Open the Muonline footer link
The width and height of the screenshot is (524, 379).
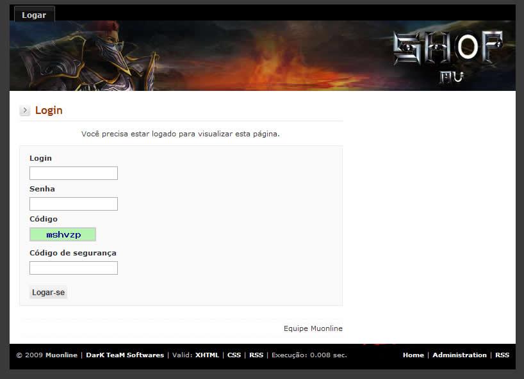click(61, 355)
